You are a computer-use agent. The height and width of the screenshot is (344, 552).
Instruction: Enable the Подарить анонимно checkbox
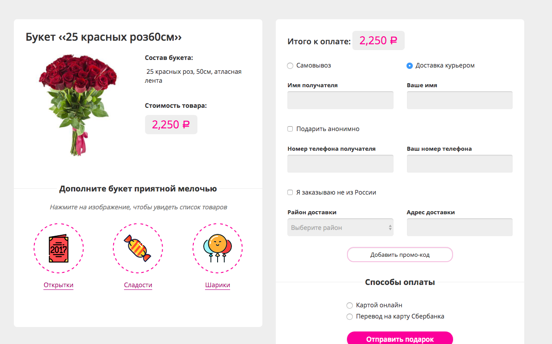tap(290, 129)
